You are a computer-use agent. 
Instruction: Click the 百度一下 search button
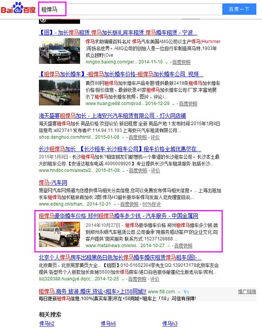click(x=239, y=9)
